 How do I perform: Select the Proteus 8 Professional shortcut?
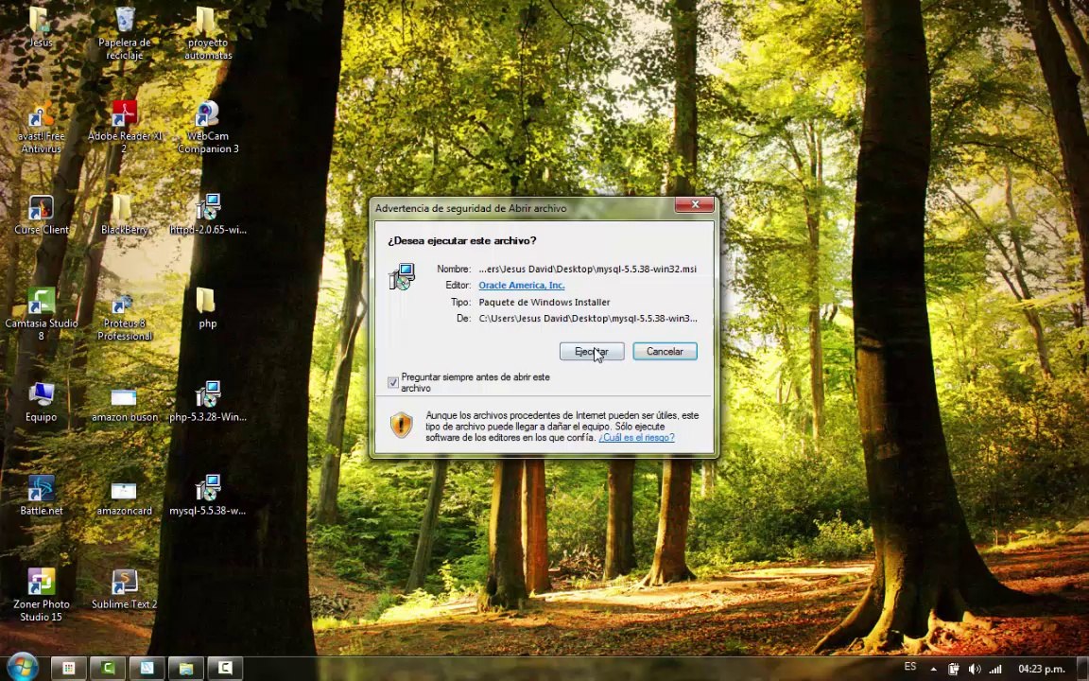125,318
